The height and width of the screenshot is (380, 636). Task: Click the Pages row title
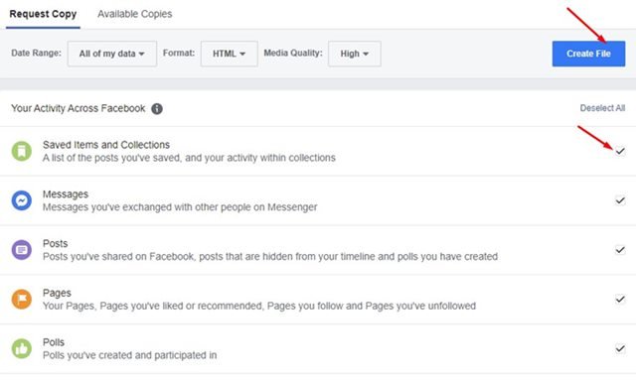point(57,293)
